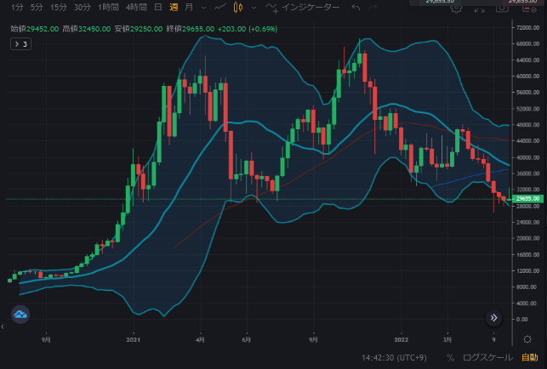547x369 pixels.
Task: Toggle 自動 auto scale
Action: click(x=529, y=359)
